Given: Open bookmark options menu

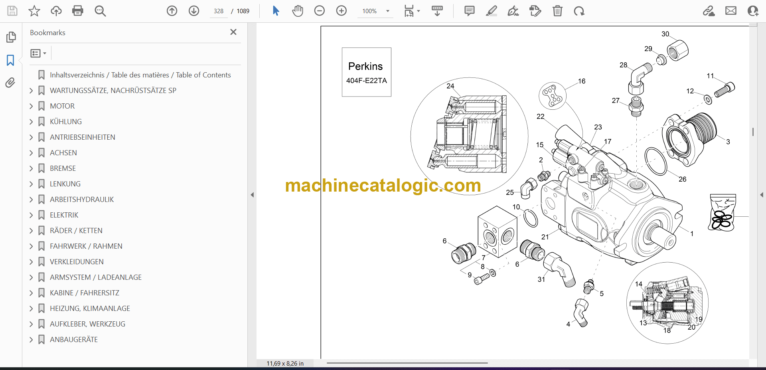Looking at the screenshot, I should 38,53.
